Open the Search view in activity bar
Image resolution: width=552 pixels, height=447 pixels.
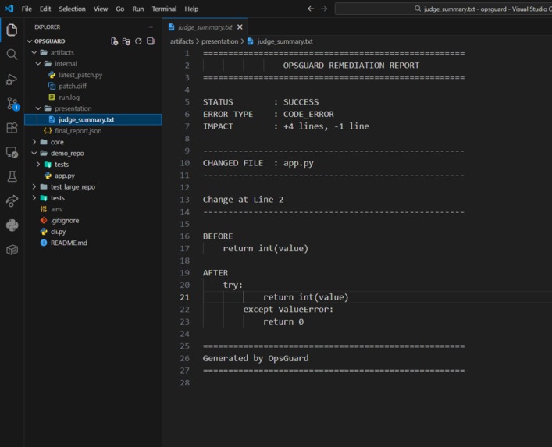pyautogui.click(x=12, y=54)
